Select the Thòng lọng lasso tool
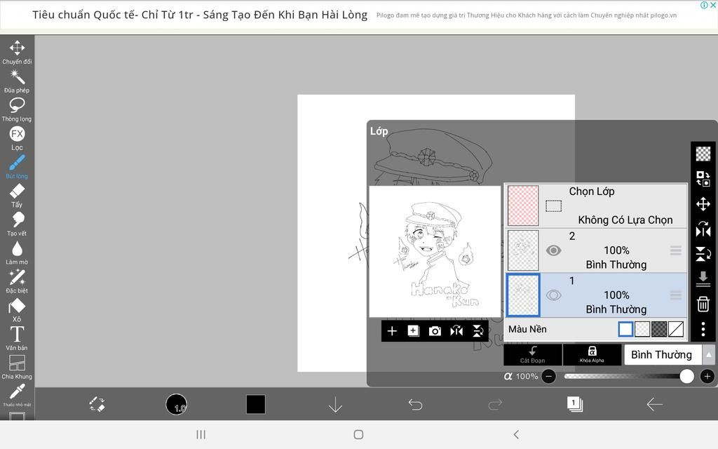This screenshot has height=449, width=718. pyautogui.click(x=17, y=109)
